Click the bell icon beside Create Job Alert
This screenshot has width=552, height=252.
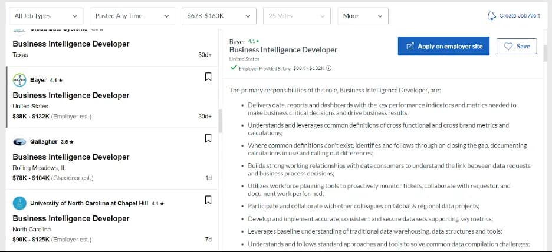tap(492, 16)
